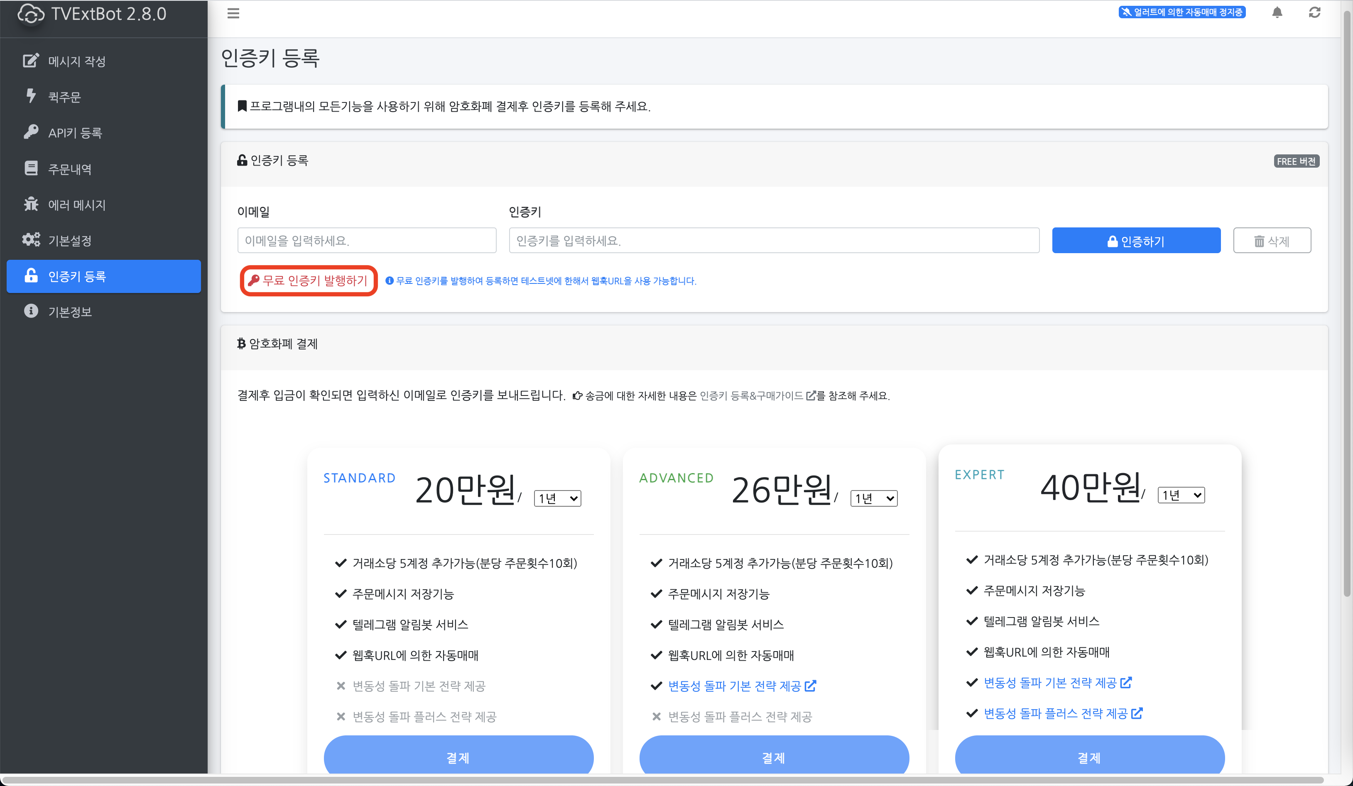
Task: Click the 40만원 price text
Action: [x=1091, y=487]
